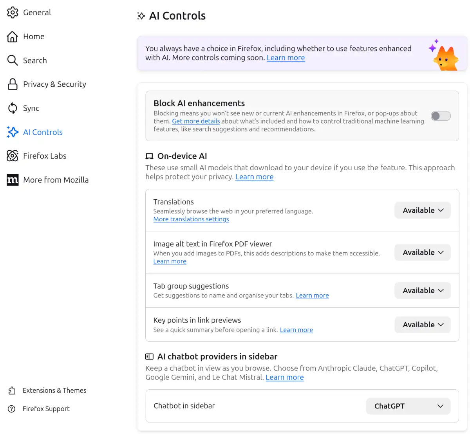Toggle Block AI enhancements on
This screenshot has height=434, width=470.
[440, 116]
